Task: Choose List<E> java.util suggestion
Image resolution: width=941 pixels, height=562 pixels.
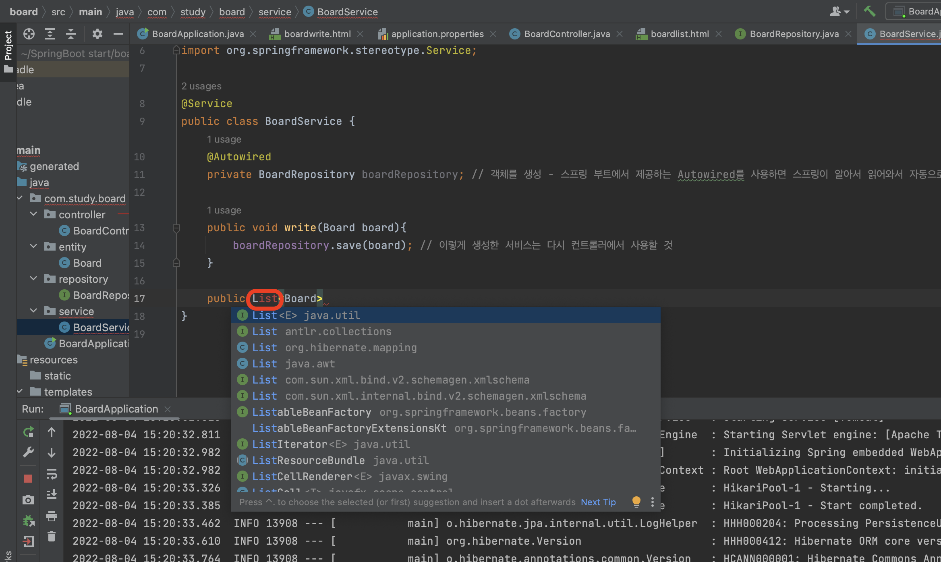Action: 446,315
